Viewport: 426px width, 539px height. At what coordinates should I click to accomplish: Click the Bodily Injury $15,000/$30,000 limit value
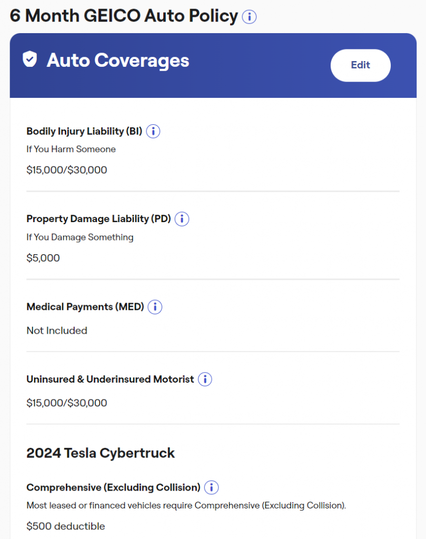(x=67, y=170)
